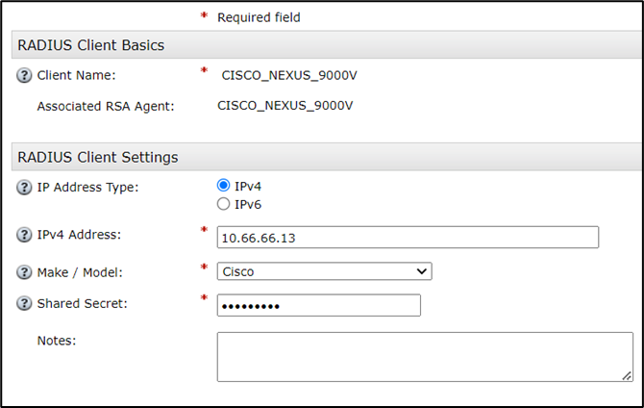Screen dimensions: 644x408
Task: Click the help icon beside IPv4 Address
Action: (25, 235)
